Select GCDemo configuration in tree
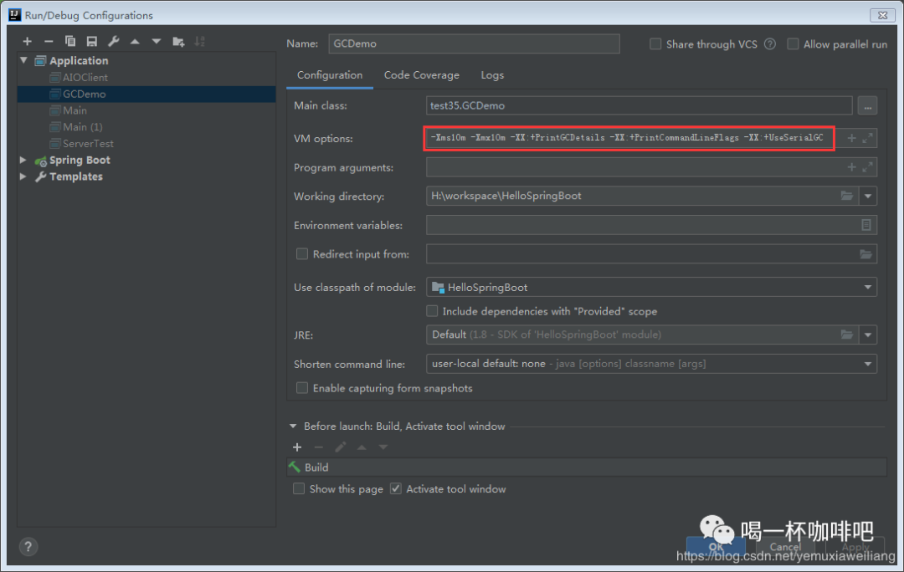 (146, 94)
